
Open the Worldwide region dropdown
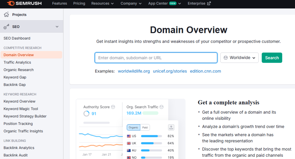239,58
